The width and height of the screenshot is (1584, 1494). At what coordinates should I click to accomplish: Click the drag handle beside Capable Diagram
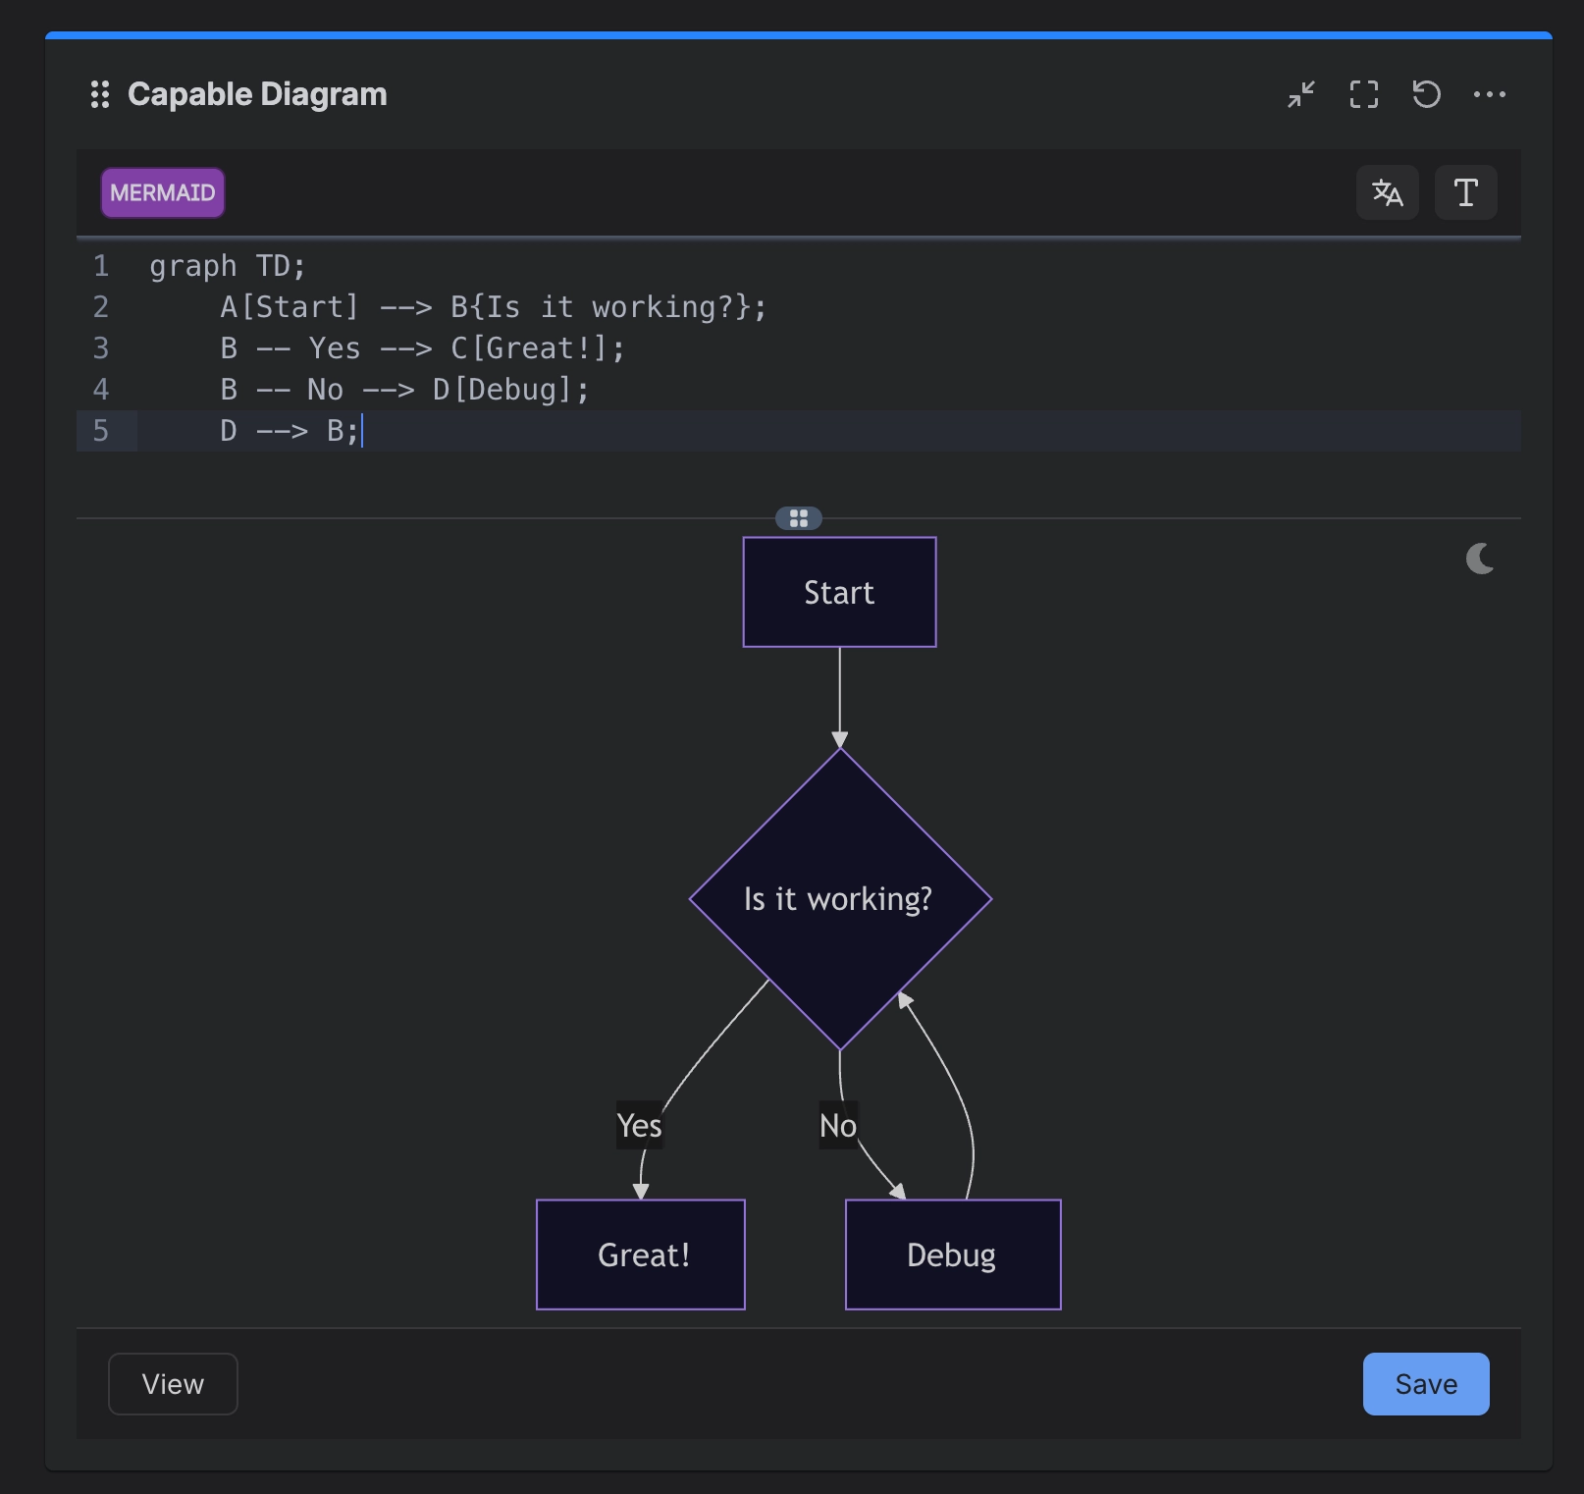pos(99,94)
